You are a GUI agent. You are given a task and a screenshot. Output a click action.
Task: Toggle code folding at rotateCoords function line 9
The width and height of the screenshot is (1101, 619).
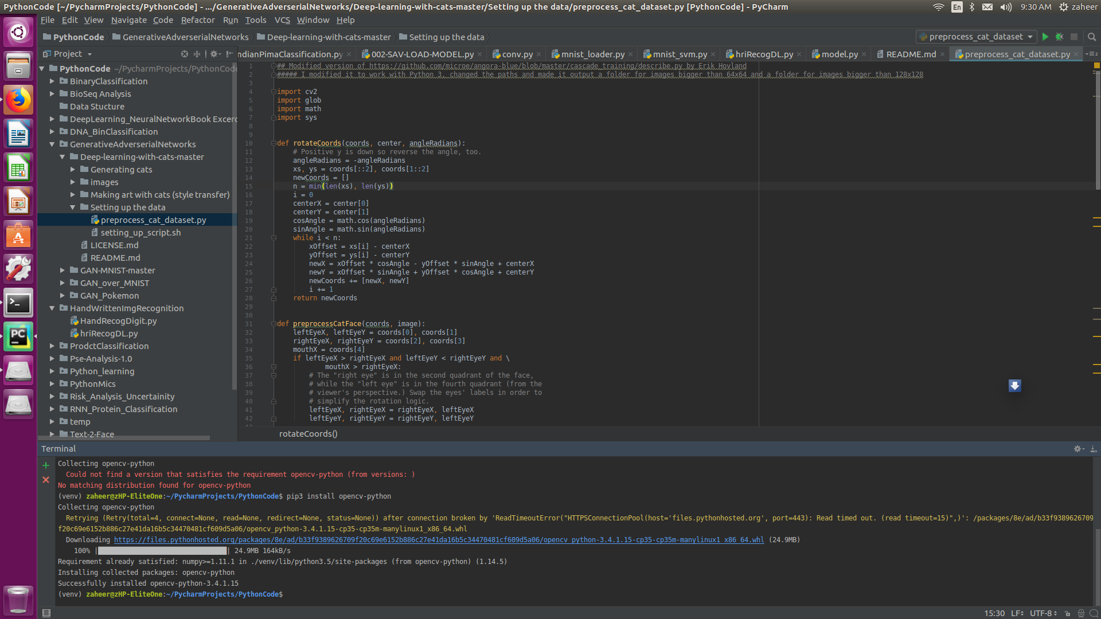272,143
